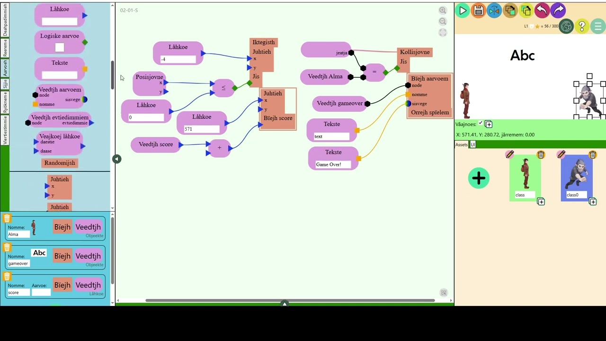The height and width of the screenshot is (341, 606).
Task: Open the Deahpadimmieh side tab
Action: pyautogui.click(x=5, y=20)
